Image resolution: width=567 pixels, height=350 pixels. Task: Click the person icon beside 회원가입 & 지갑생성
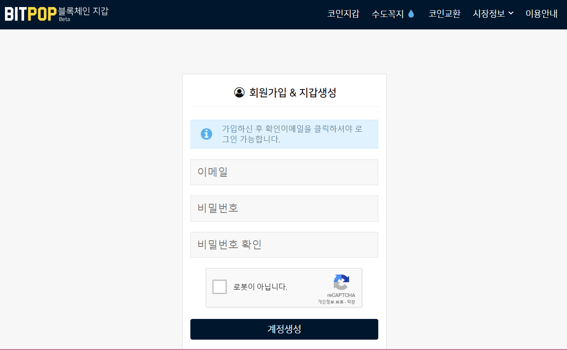(x=239, y=93)
